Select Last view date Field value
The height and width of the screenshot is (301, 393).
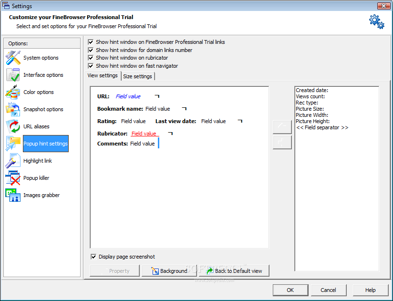pos(214,121)
